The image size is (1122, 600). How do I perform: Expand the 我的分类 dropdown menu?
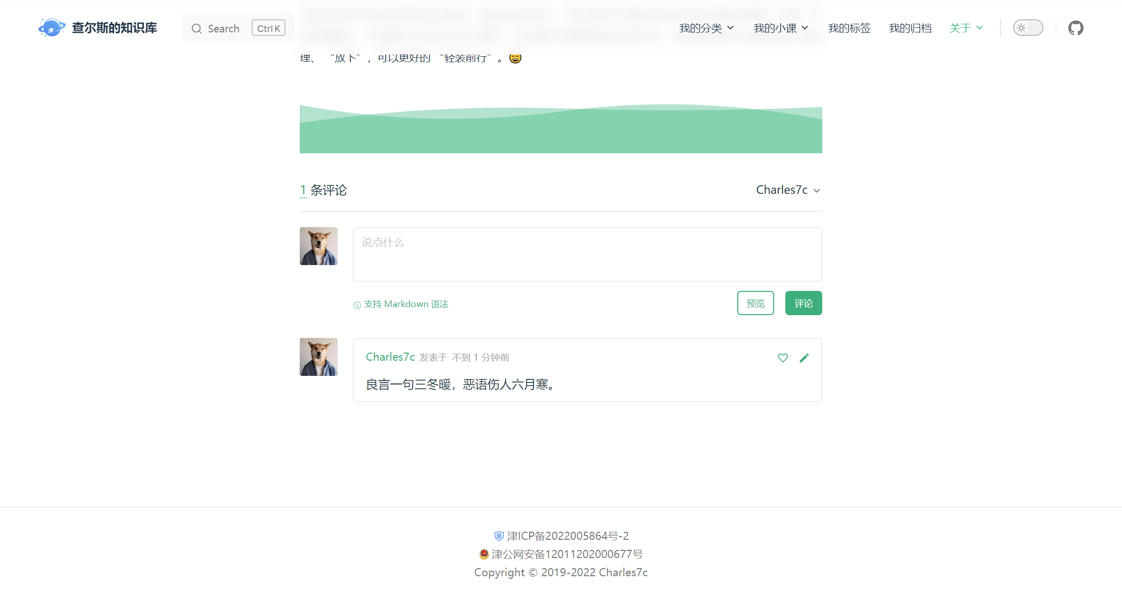click(706, 28)
